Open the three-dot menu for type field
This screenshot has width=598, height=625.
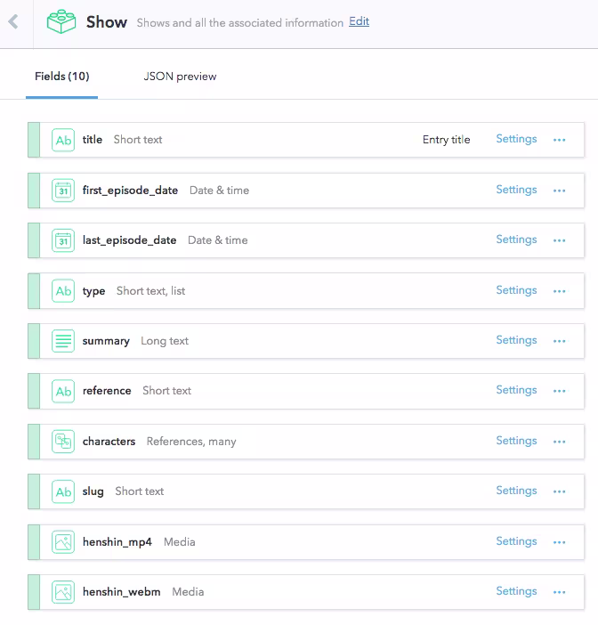click(560, 291)
